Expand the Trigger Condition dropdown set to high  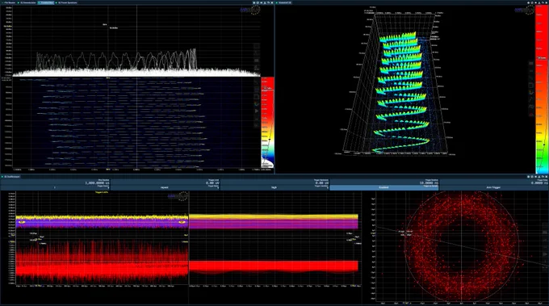274,187
